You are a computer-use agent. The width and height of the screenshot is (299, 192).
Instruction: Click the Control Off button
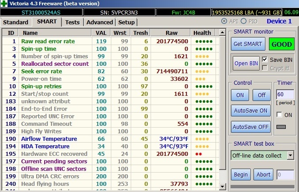click(261, 95)
